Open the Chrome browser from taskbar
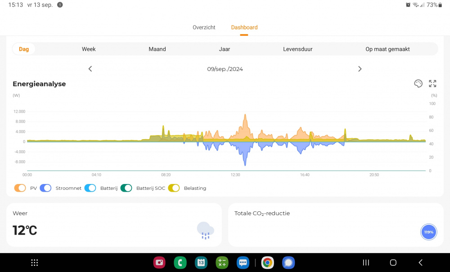The height and width of the screenshot is (272, 450). [x=267, y=263]
